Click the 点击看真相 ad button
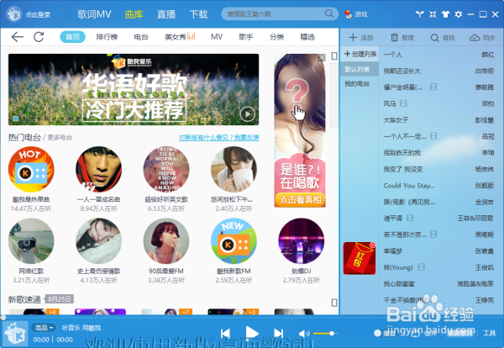This screenshot has height=348, width=504. [300, 200]
